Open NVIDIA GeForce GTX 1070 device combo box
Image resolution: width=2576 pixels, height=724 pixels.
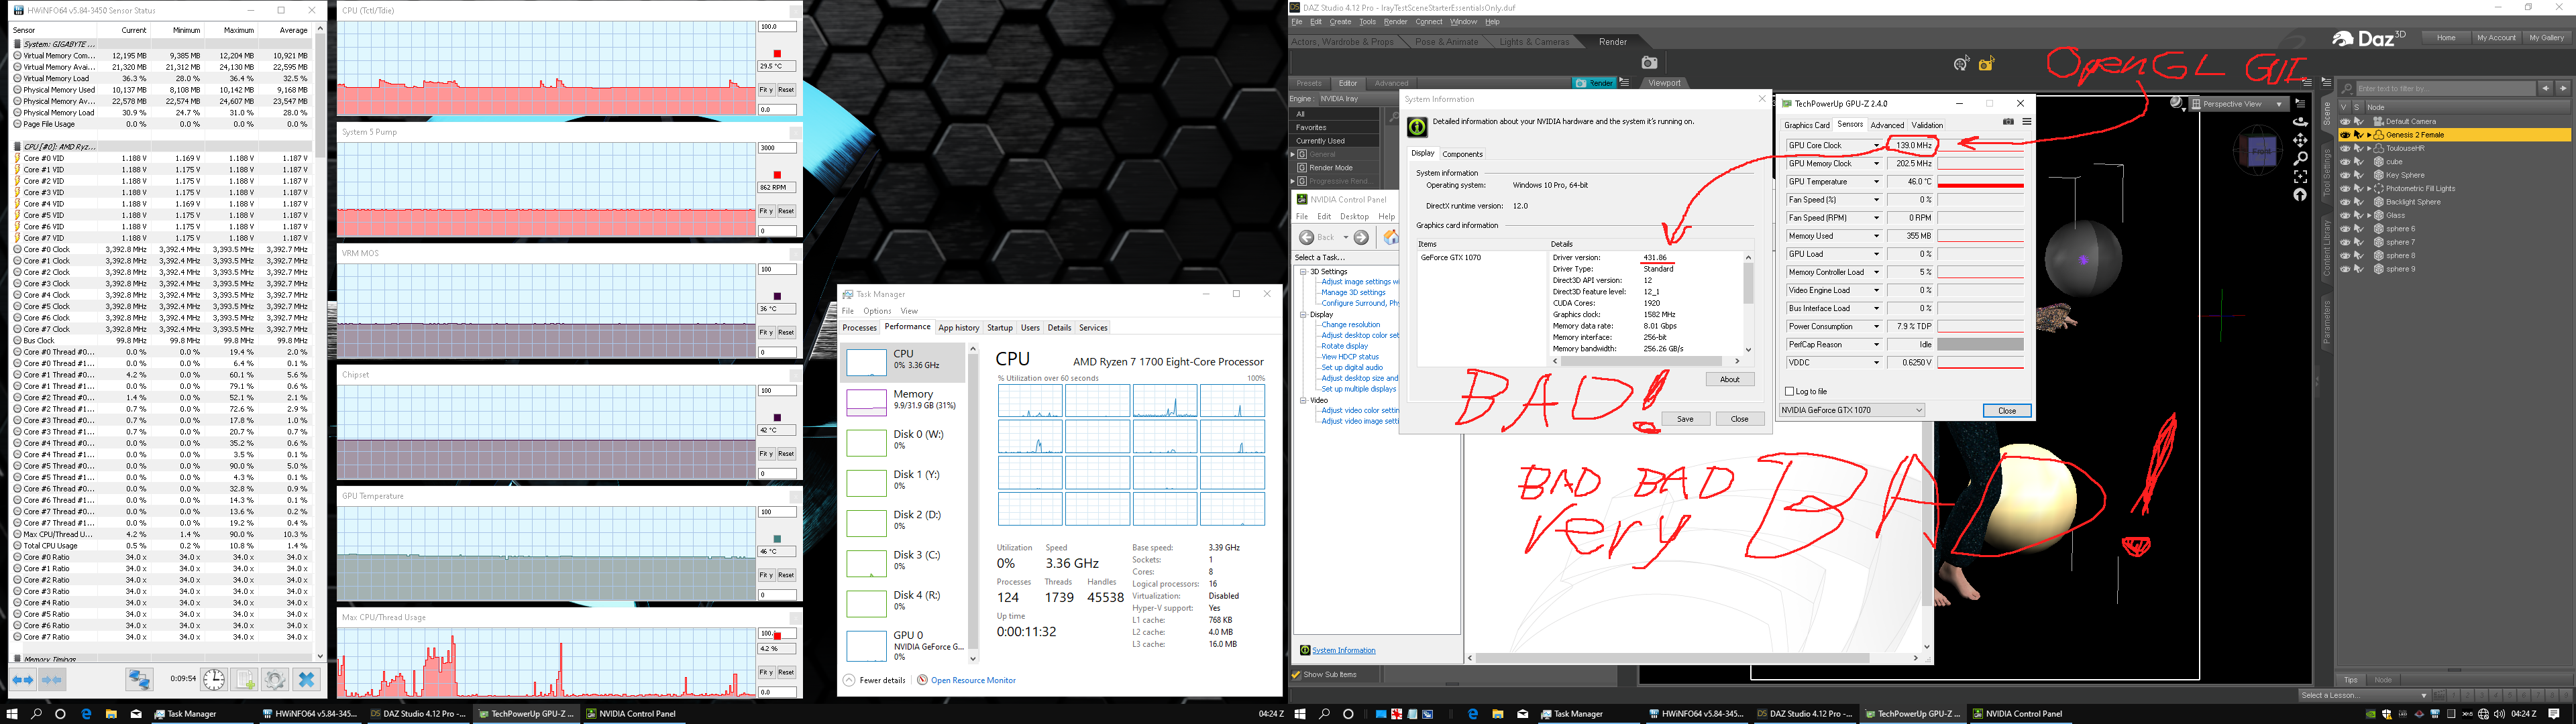pos(1851,410)
